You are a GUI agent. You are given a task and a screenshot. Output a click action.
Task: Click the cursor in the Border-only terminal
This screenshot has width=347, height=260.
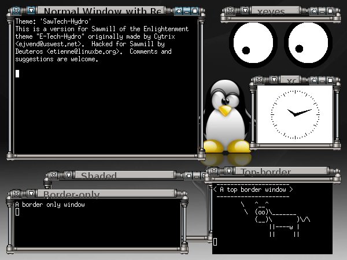click(17, 212)
